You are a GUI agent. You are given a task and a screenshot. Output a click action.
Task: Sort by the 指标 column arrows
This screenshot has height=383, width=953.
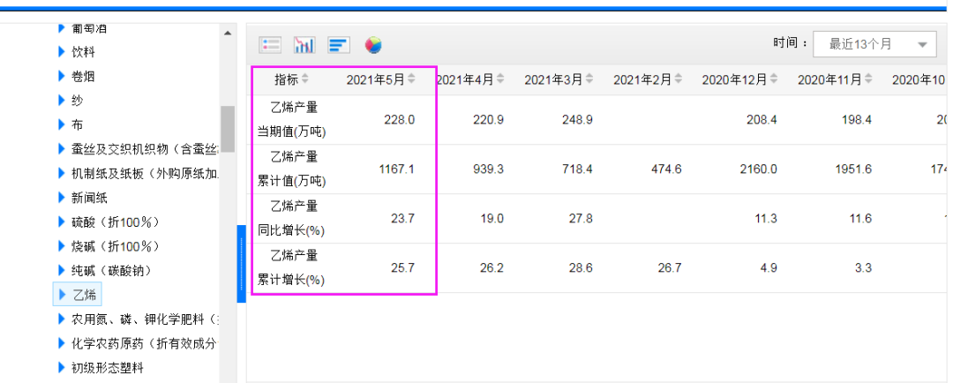[x=305, y=79]
